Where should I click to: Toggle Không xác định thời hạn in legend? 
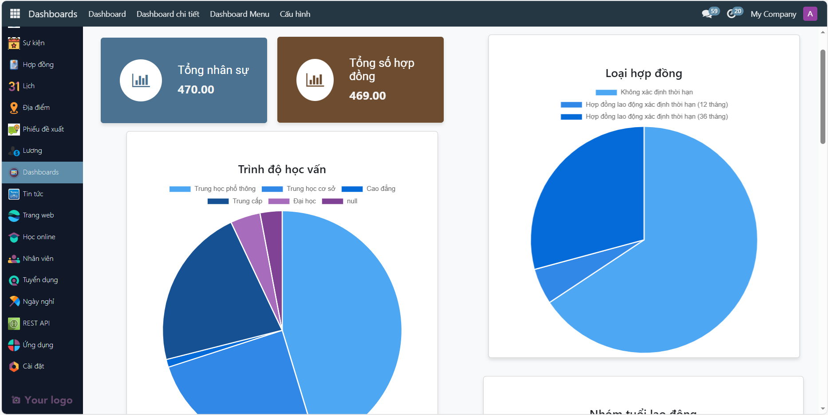(643, 92)
